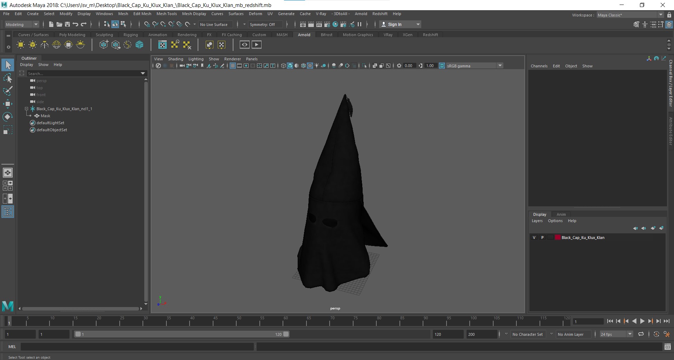
Task: Click the Maya logo in toolbox
Action: pyautogui.click(x=8, y=306)
